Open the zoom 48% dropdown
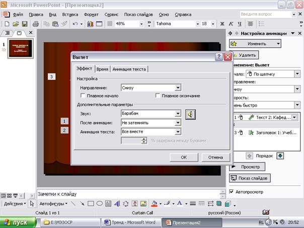Screen dimensions: 304x228 [141, 24]
